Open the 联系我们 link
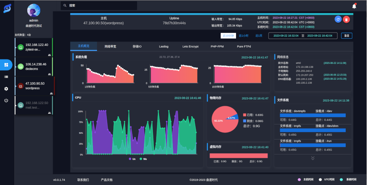 (83, 180)
